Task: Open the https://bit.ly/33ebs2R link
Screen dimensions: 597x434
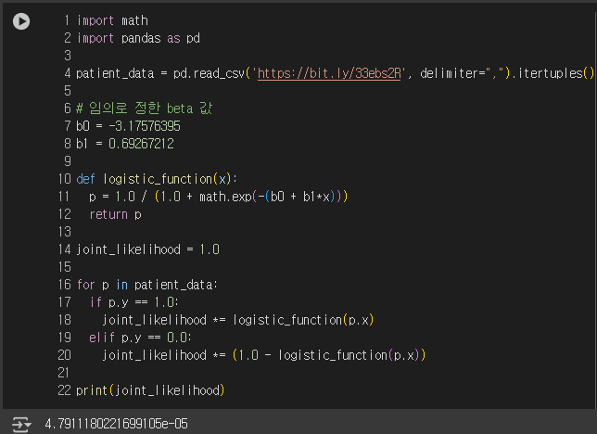Action: tap(329, 73)
